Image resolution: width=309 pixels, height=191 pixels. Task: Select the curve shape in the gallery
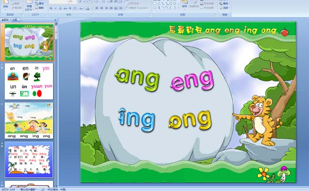167,7
